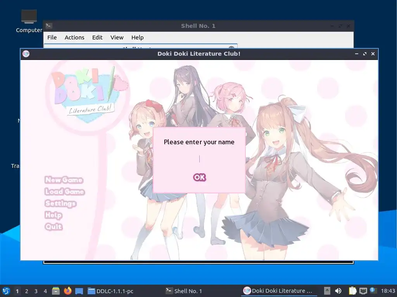
Task: Click the removable media tray icon
Action: click(x=327, y=291)
